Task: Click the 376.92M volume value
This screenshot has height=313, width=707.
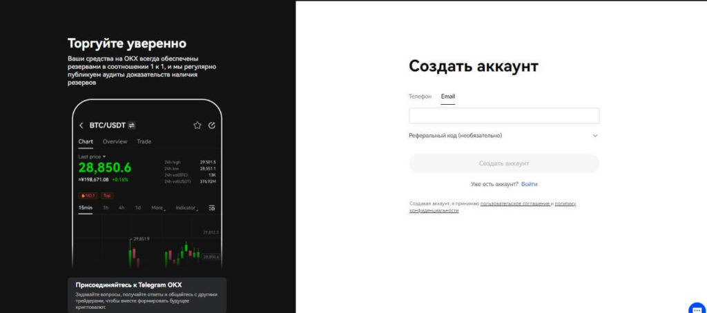Action: point(208,181)
